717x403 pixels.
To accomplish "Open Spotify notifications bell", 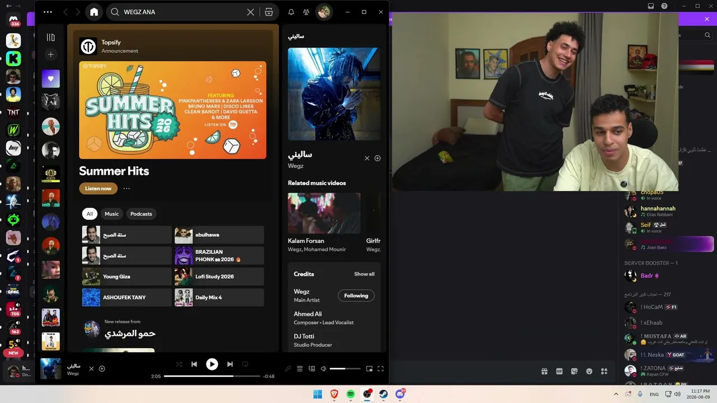I will [x=291, y=12].
